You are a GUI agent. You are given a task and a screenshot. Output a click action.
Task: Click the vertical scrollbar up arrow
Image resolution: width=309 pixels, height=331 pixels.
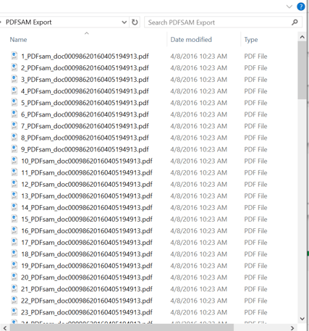coord(302,37)
